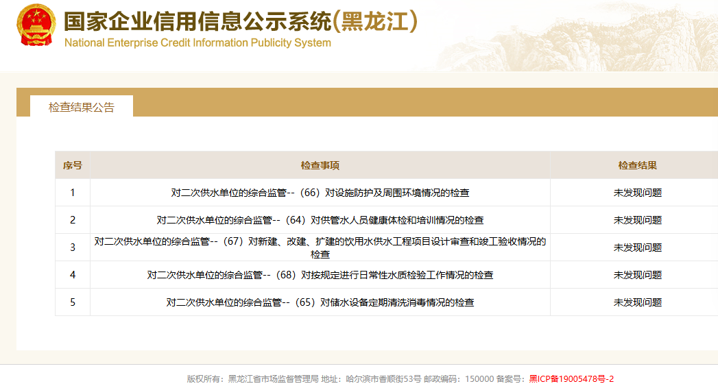Select inspection item (64) 供管水人员健康体检
The height and width of the screenshot is (386, 718).
[320, 220]
